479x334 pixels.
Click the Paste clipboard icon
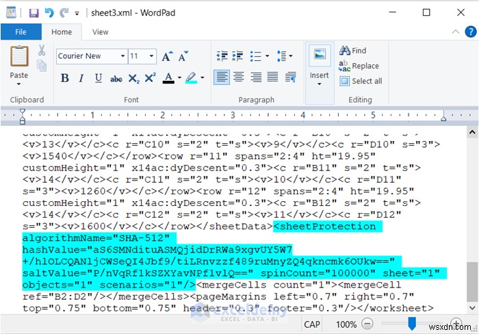pos(19,56)
